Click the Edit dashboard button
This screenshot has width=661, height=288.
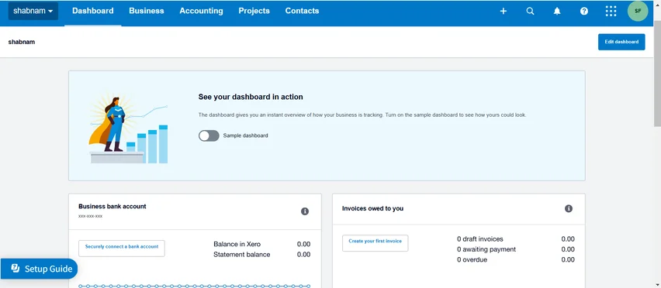[x=621, y=42]
